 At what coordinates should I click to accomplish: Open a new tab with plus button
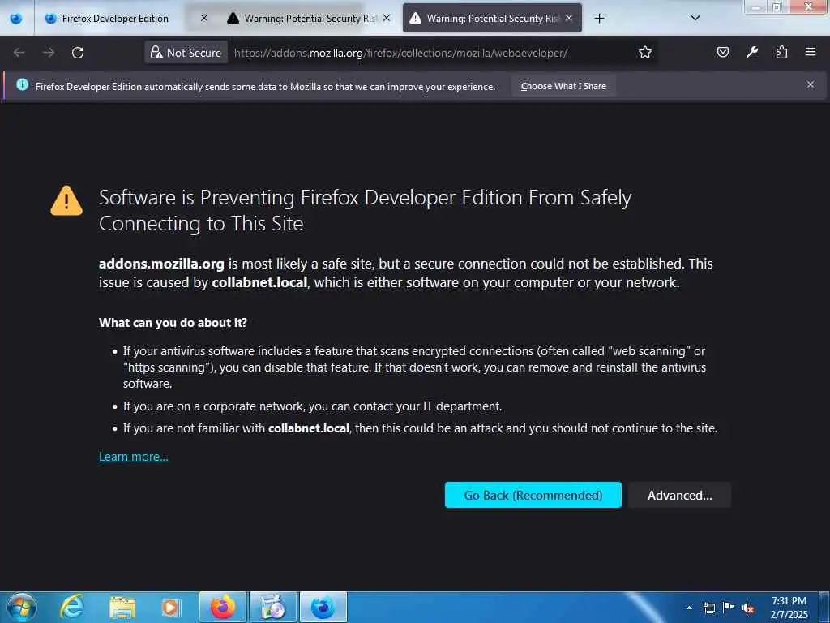(x=599, y=19)
